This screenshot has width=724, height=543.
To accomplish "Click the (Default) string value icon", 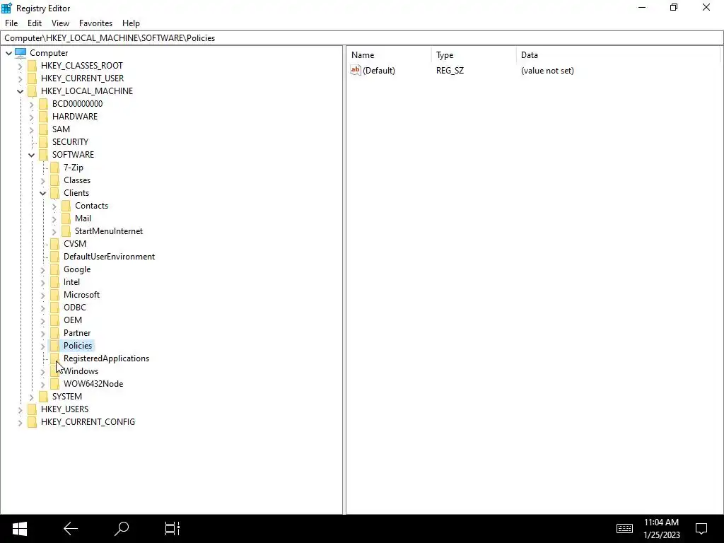I will point(355,70).
